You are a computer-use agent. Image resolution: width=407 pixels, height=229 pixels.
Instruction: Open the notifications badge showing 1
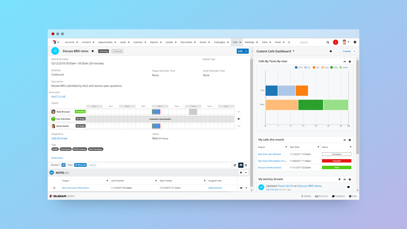click(336, 42)
